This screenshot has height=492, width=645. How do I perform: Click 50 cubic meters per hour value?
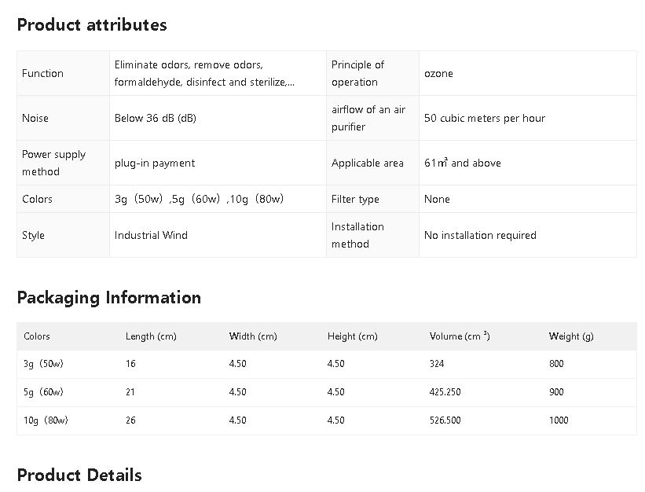coord(485,118)
